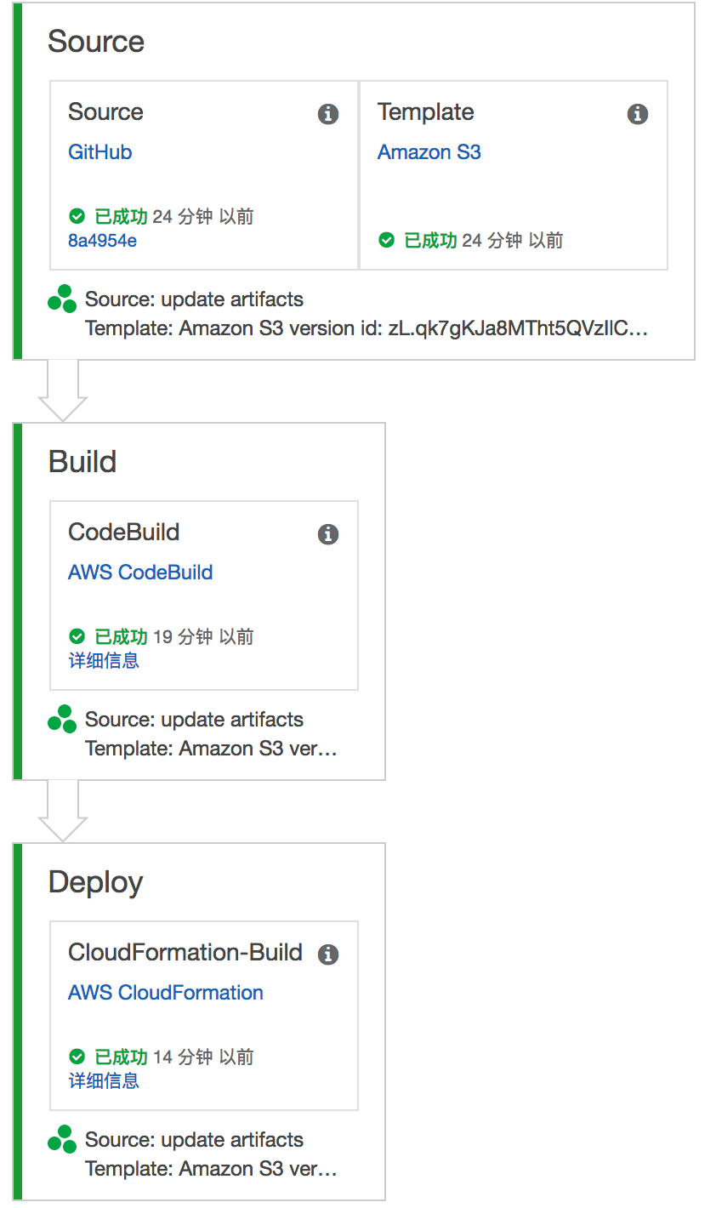Click info icon on Template action card
Image resolution: width=716 pixels, height=1208 pixels.
pyautogui.click(x=638, y=114)
